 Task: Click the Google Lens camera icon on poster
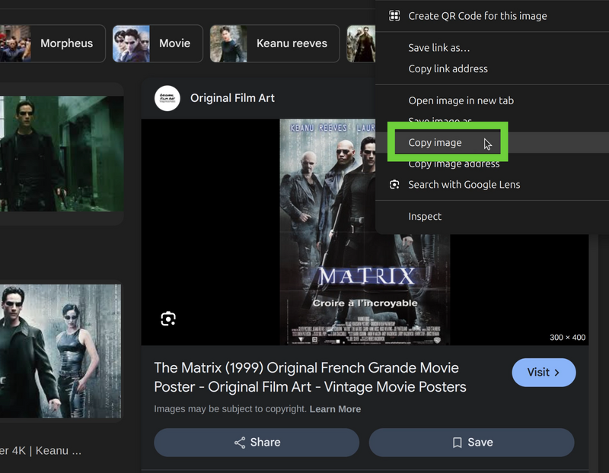[167, 318]
